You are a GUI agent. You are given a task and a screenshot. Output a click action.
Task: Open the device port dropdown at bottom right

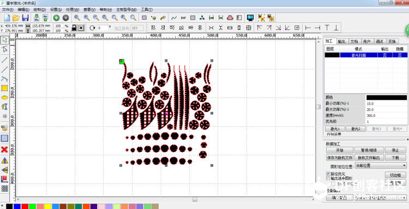click(381, 198)
